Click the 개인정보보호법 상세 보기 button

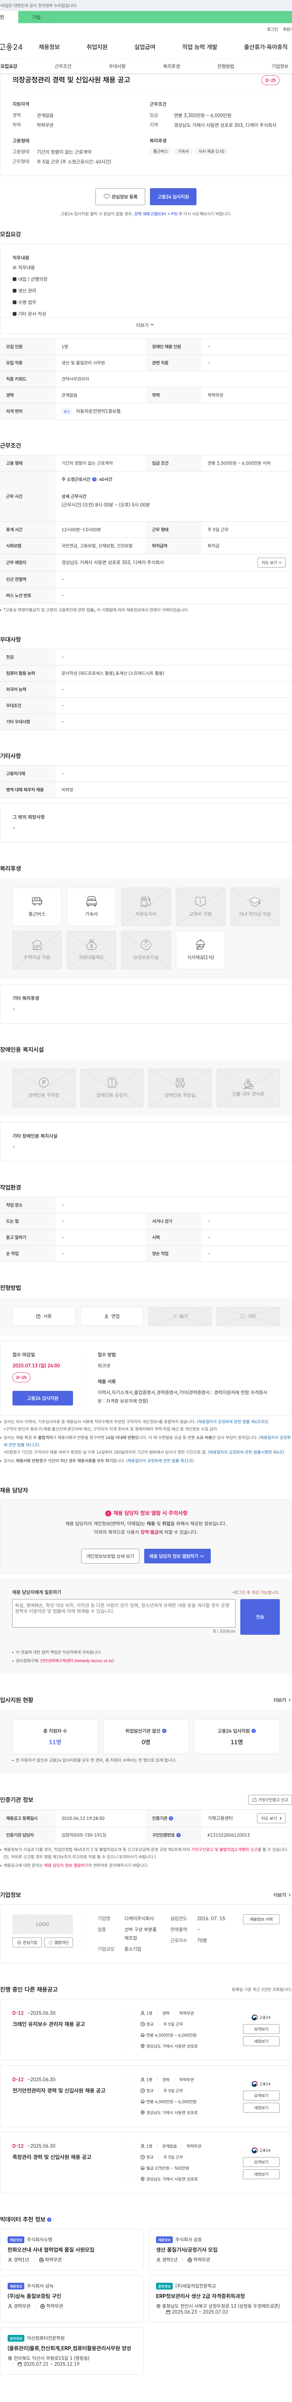tap(110, 1556)
